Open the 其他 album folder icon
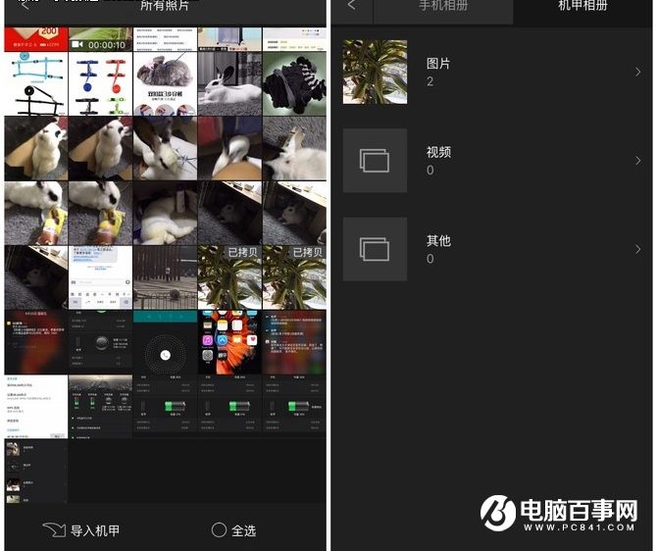 point(375,249)
